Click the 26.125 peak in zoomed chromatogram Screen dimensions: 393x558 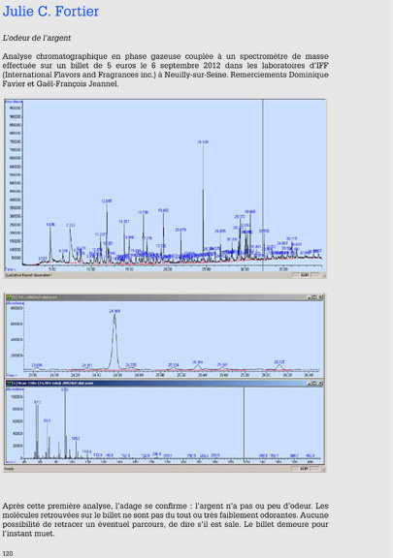coord(279,366)
